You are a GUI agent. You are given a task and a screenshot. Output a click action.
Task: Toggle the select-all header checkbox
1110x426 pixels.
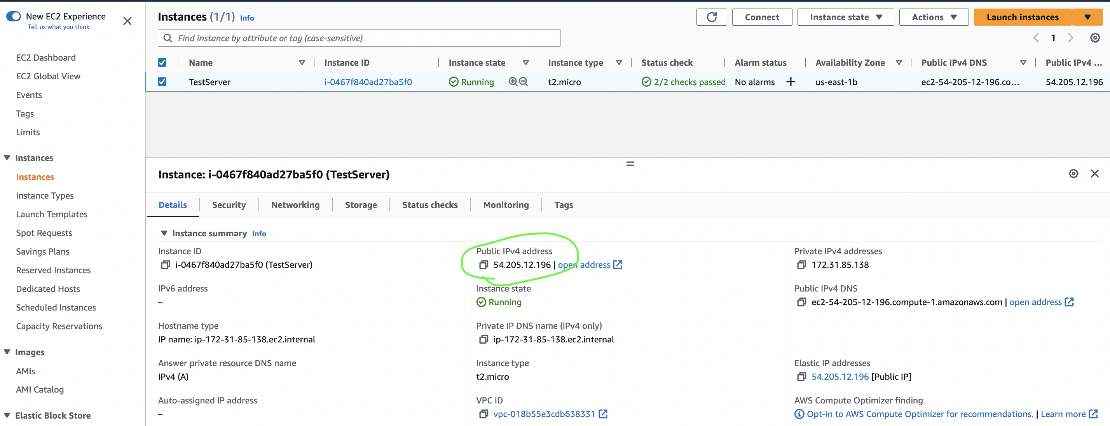click(x=162, y=63)
